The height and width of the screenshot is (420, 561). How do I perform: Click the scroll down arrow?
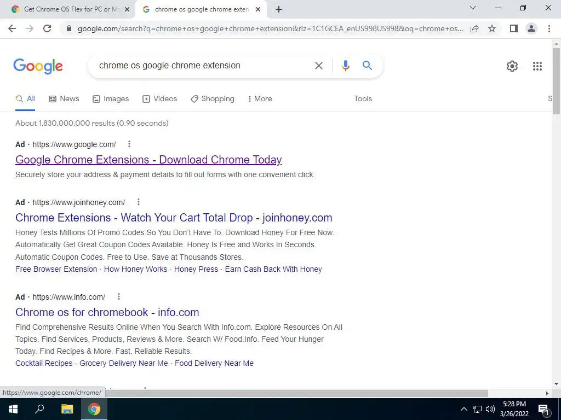pos(556,384)
